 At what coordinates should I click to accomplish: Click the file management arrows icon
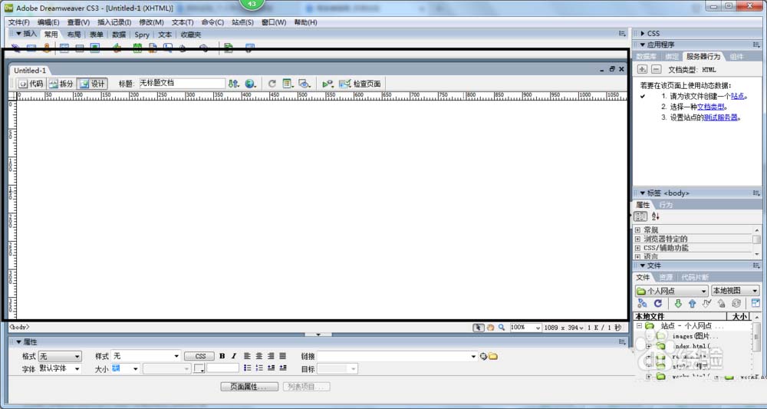[x=234, y=84]
